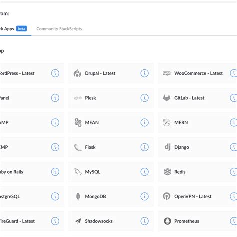
Task: Click the "Prometheus" label
Action: [x=187, y=221]
